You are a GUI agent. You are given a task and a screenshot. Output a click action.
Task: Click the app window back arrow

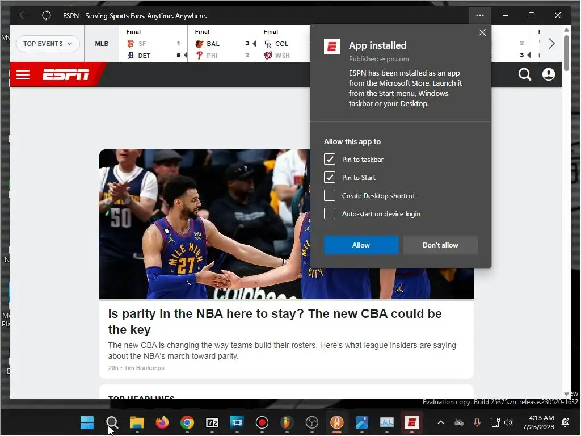[24, 15]
